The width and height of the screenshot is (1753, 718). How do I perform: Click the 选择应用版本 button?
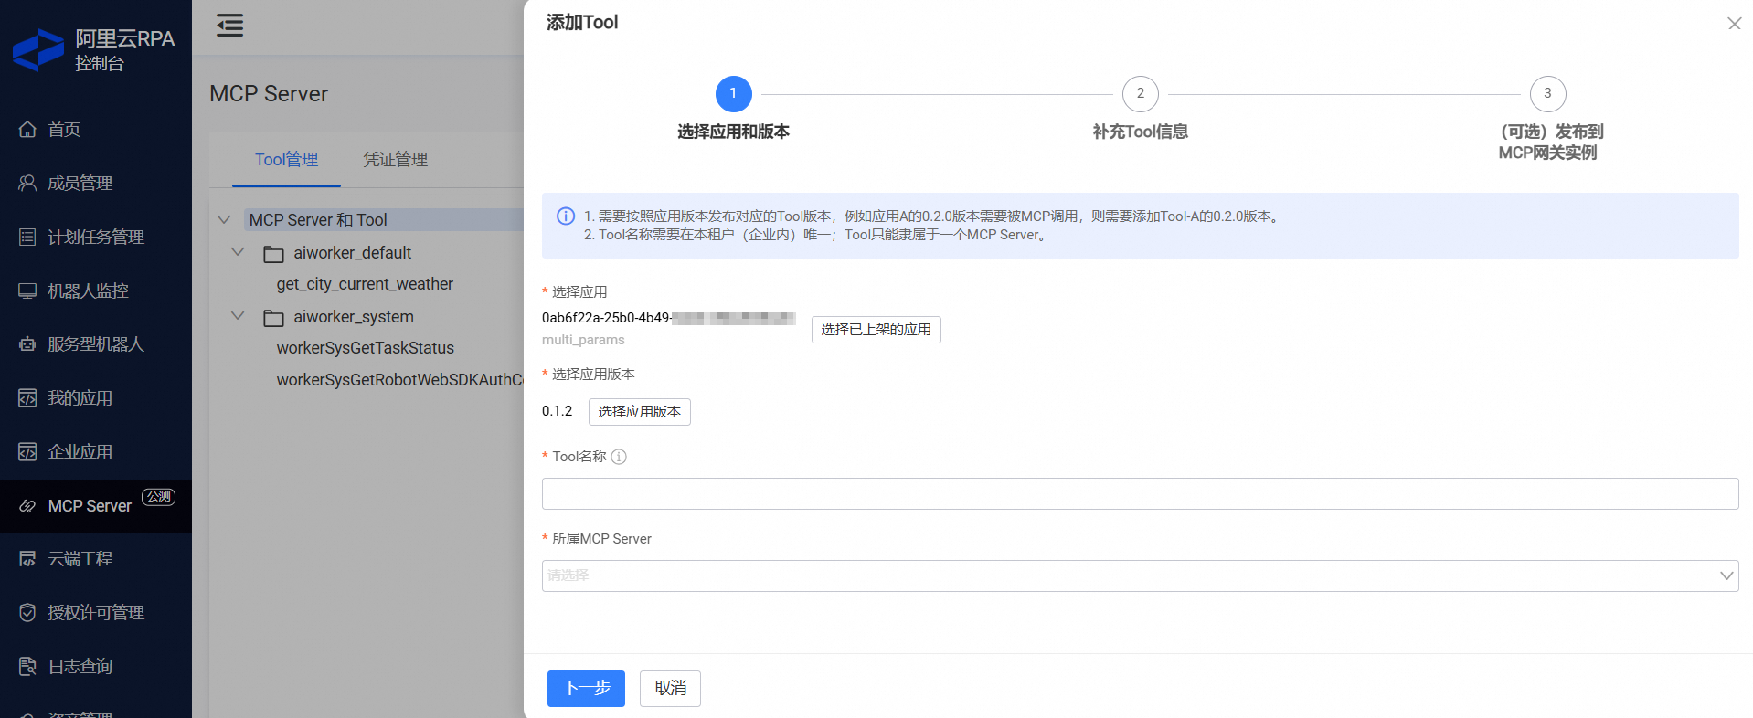click(x=639, y=412)
